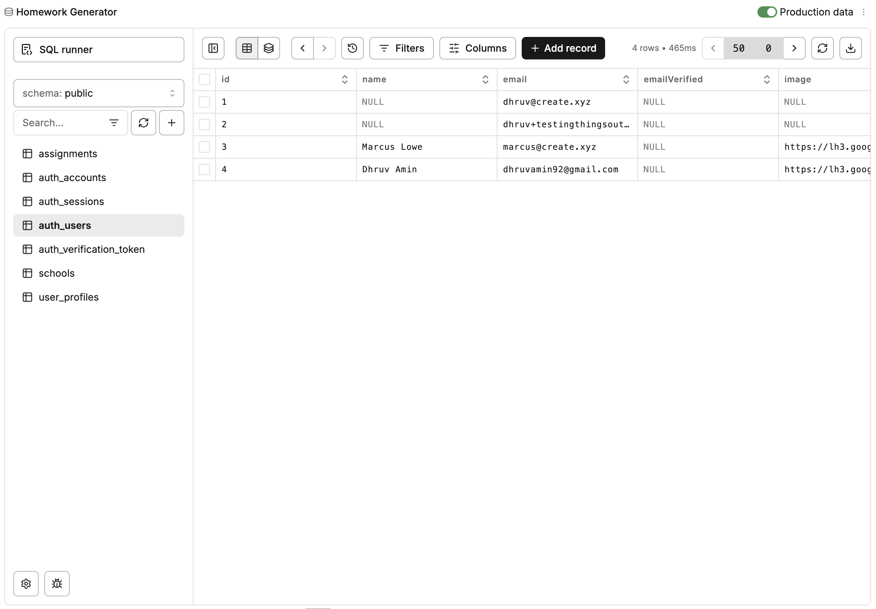
Task: Open the bug debug panel
Action: (57, 583)
